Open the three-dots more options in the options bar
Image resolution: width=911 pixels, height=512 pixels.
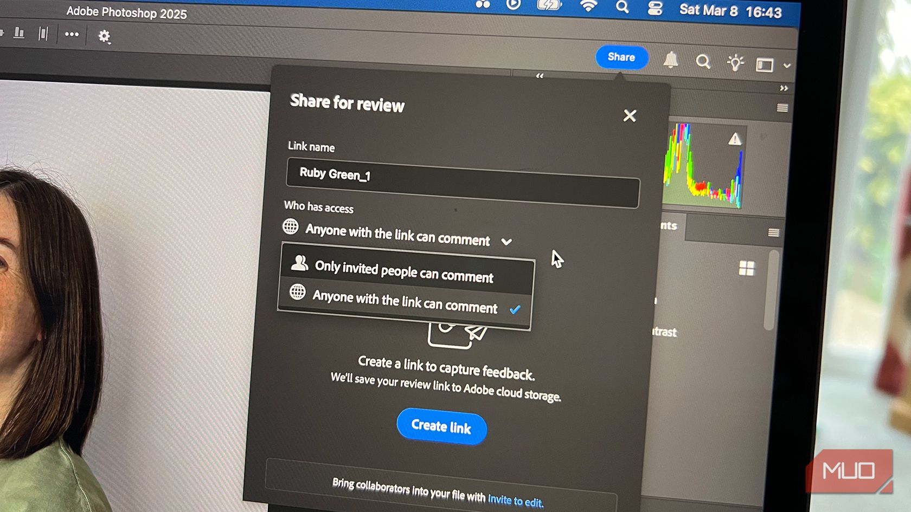[x=72, y=34]
